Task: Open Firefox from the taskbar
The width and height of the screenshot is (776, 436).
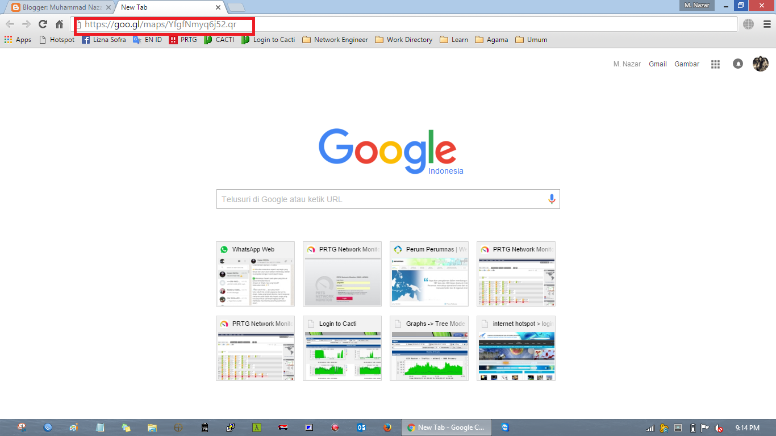Action: click(387, 427)
